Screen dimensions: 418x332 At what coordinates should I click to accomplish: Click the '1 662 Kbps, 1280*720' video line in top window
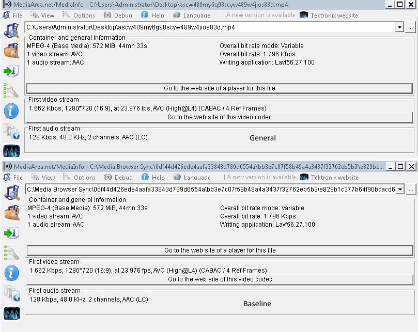(x=148, y=108)
